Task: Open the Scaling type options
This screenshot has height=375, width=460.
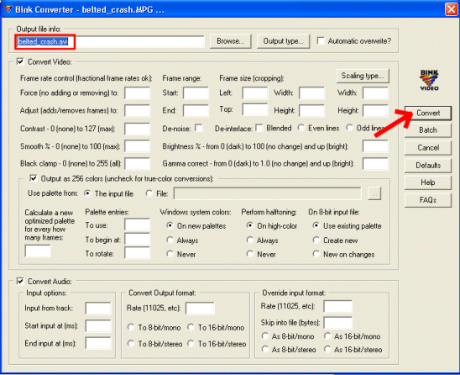Action: pyautogui.click(x=363, y=76)
